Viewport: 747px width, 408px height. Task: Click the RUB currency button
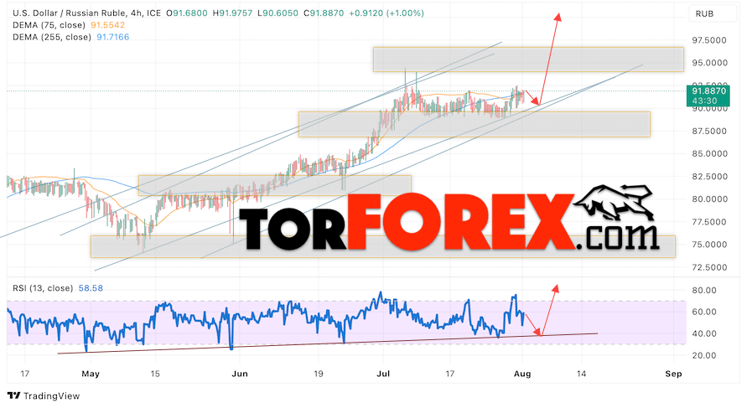713,13
